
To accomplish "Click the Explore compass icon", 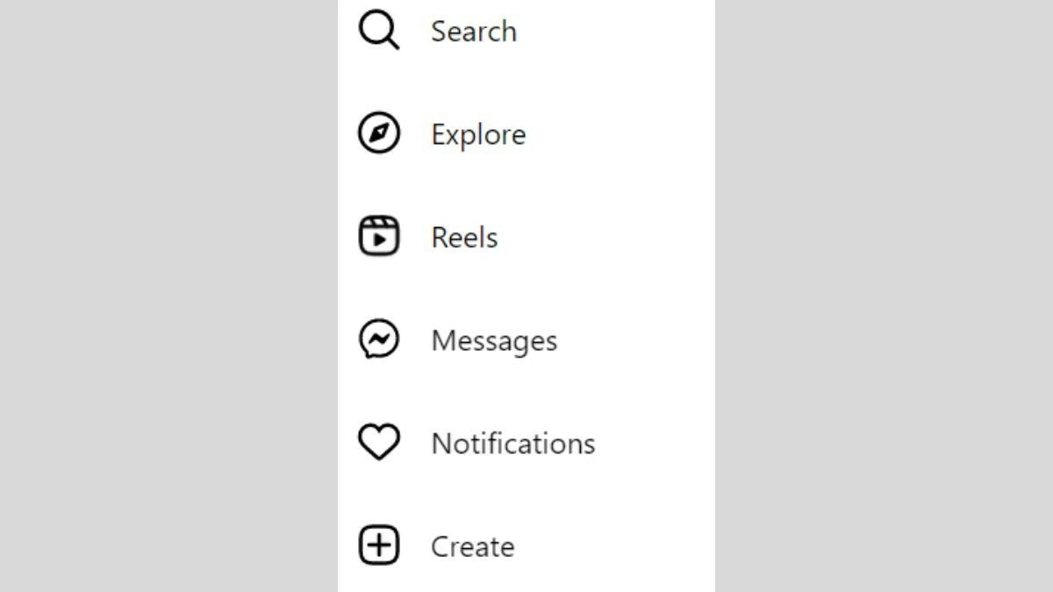I will (x=378, y=133).
